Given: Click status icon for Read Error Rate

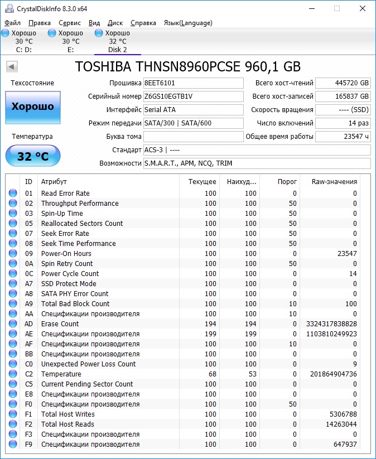Looking at the screenshot, I should point(13,193).
